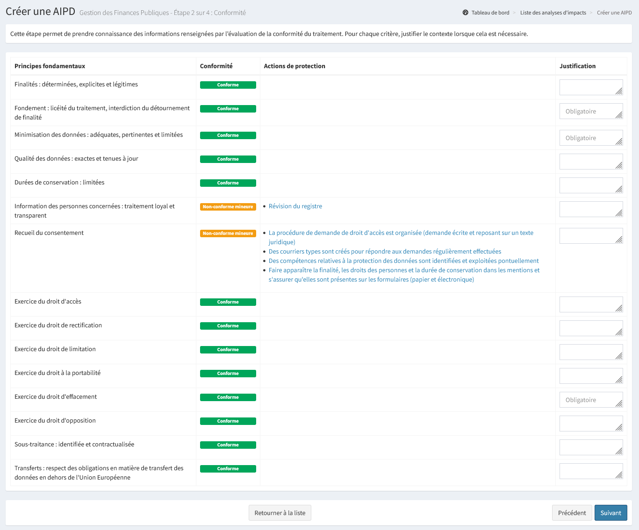Open Tableau de bord breadcrumb link
Viewport: 639px width, 530px height.
click(490, 13)
